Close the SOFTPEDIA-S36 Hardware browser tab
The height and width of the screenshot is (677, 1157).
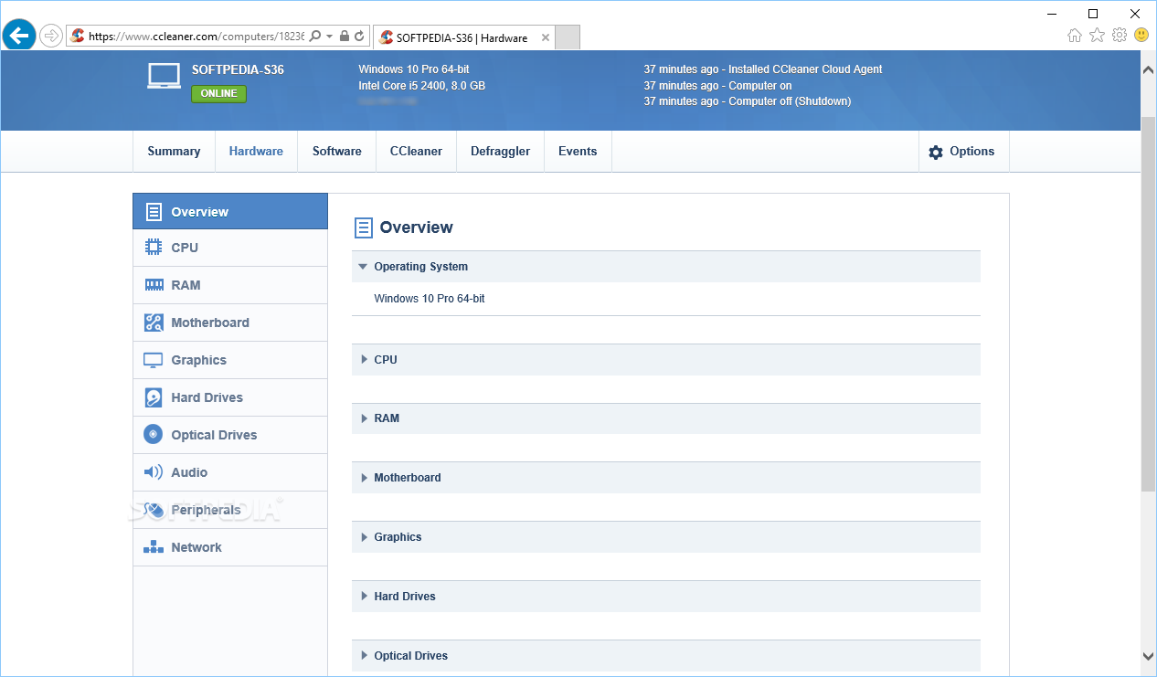pos(546,37)
